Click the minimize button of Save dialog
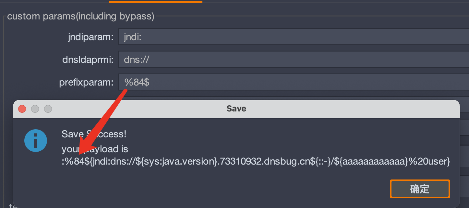The width and height of the screenshot is (469, 208). coord(35,109)
